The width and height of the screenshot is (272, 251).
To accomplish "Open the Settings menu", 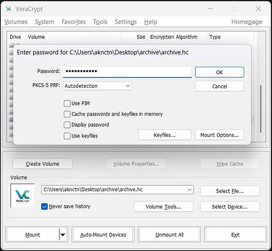I will tap(125, 22).
